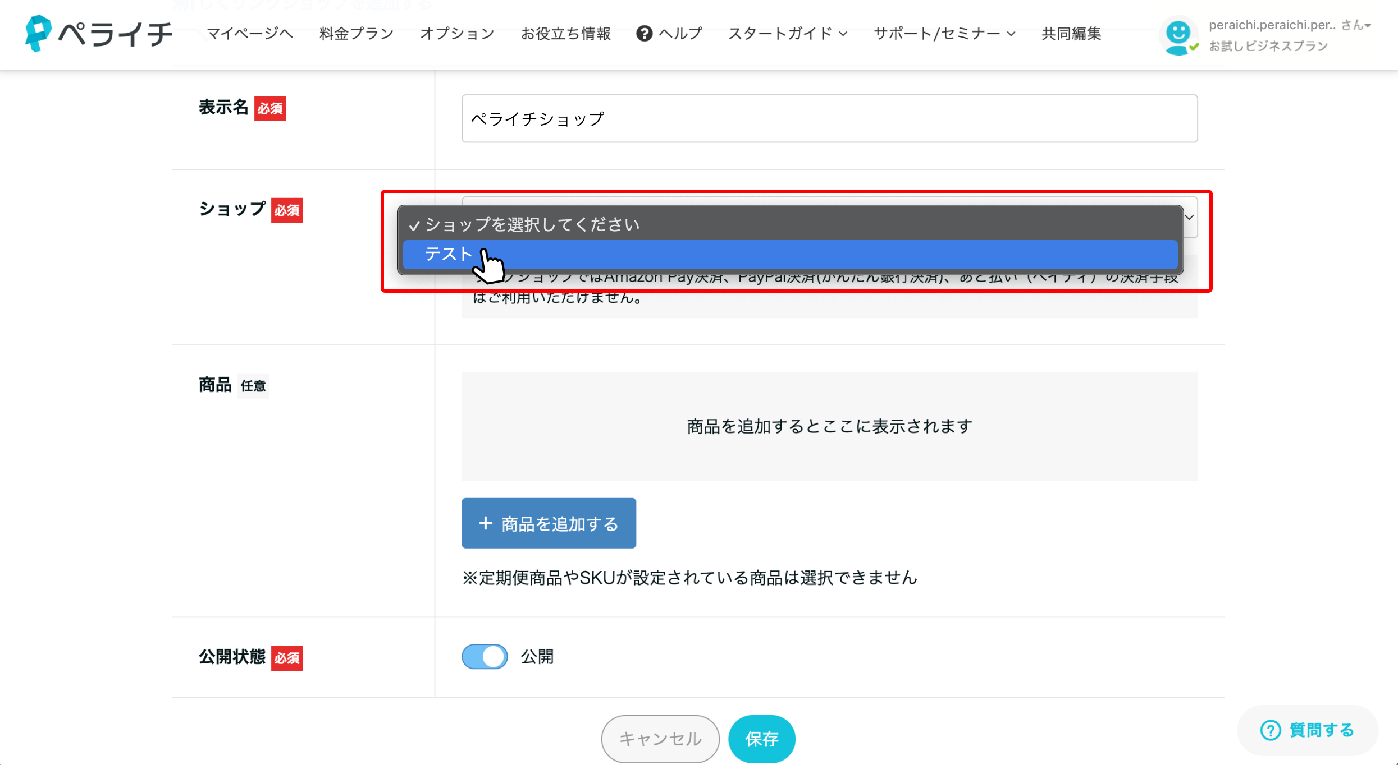Click the SKU restriction note text
Image resolution: width=1398 pixels, height=765 pixels.
point(689,578)
